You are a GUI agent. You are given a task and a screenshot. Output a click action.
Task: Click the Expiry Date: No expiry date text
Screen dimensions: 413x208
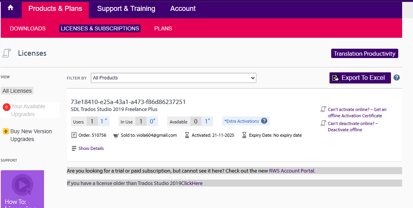pos(275,135)
